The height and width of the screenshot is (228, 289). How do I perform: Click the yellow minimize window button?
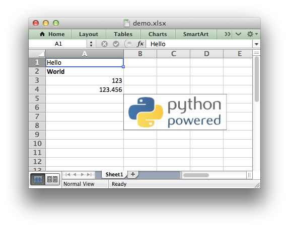tap(46, 23)
